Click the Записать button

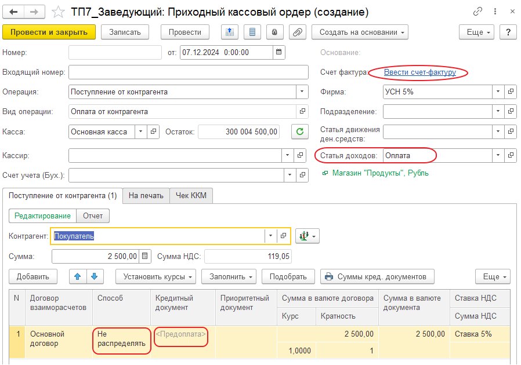(x=125, y=32)
